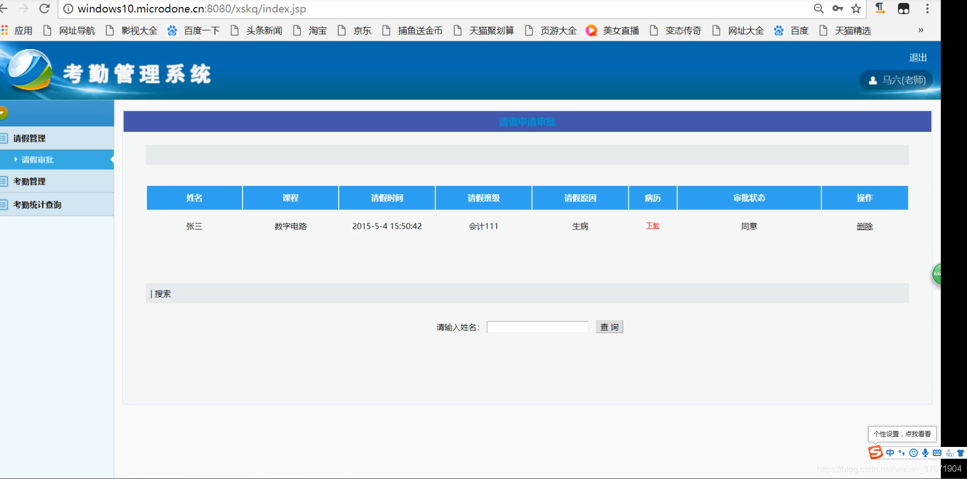Open the 变态传奇 bookmark
Image resolution: width=967 pixels, height=479 pixels.
coord(676,30)
